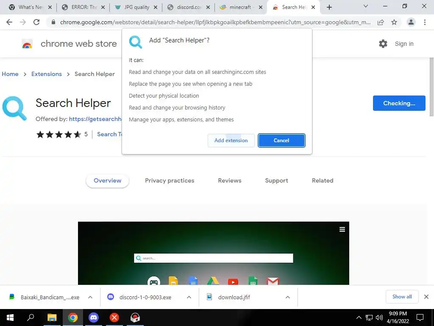Go back with the browser back arrow
The width and height of the screenshot is (434, 326).
(9, 22)
